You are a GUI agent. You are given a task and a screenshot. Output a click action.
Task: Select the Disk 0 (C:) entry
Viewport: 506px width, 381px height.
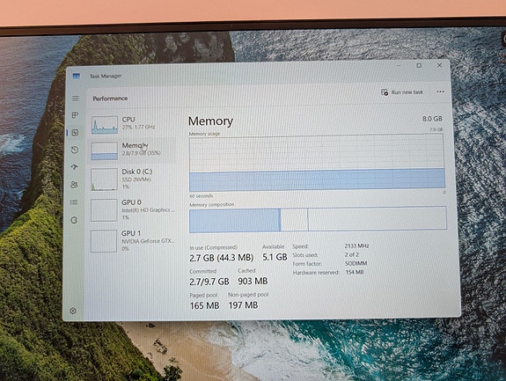pyautogui.click(x=132, y=179)
